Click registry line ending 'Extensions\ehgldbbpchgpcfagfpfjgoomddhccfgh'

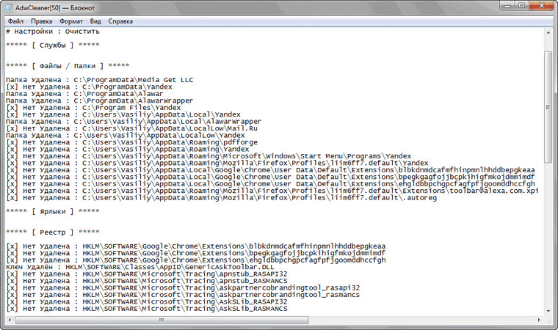click(x=196, y=260)
